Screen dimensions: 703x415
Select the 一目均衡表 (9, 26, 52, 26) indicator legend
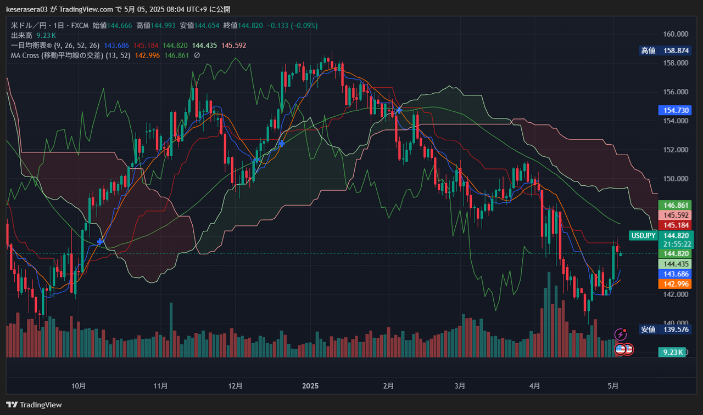click(56, 46)
